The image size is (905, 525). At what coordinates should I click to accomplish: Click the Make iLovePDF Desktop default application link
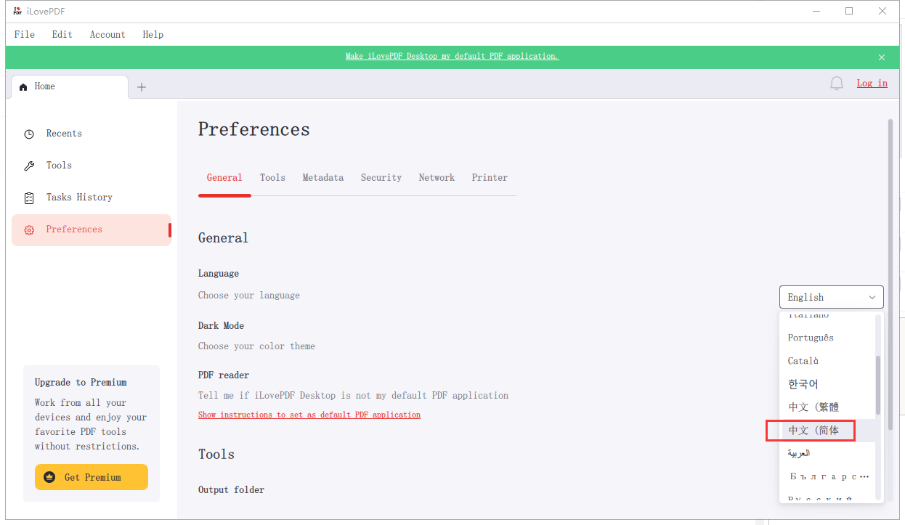coord(452,57)
